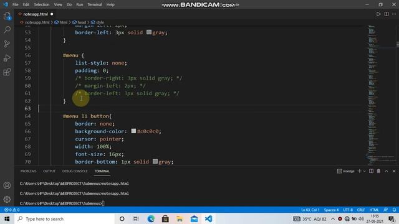Close the terminal panel

[x=394, y=171]
